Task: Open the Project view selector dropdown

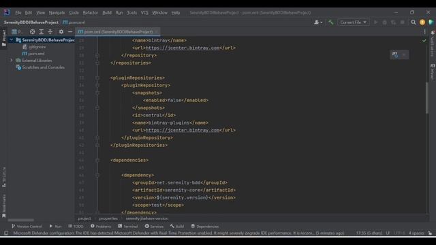Action: pyautogui.click(x=17, y=32)
